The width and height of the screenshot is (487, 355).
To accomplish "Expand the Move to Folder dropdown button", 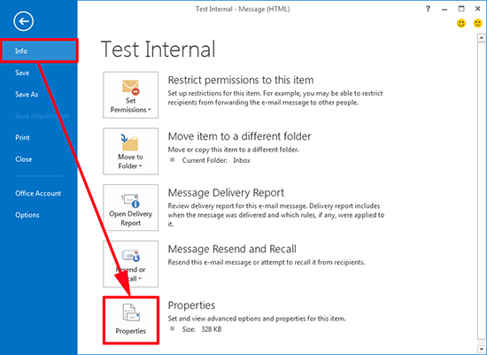I will [130, 151].
